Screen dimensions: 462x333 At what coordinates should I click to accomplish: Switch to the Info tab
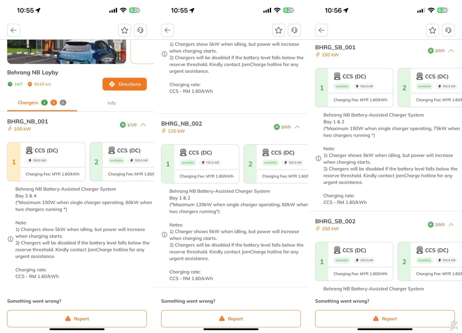[112, 103]
